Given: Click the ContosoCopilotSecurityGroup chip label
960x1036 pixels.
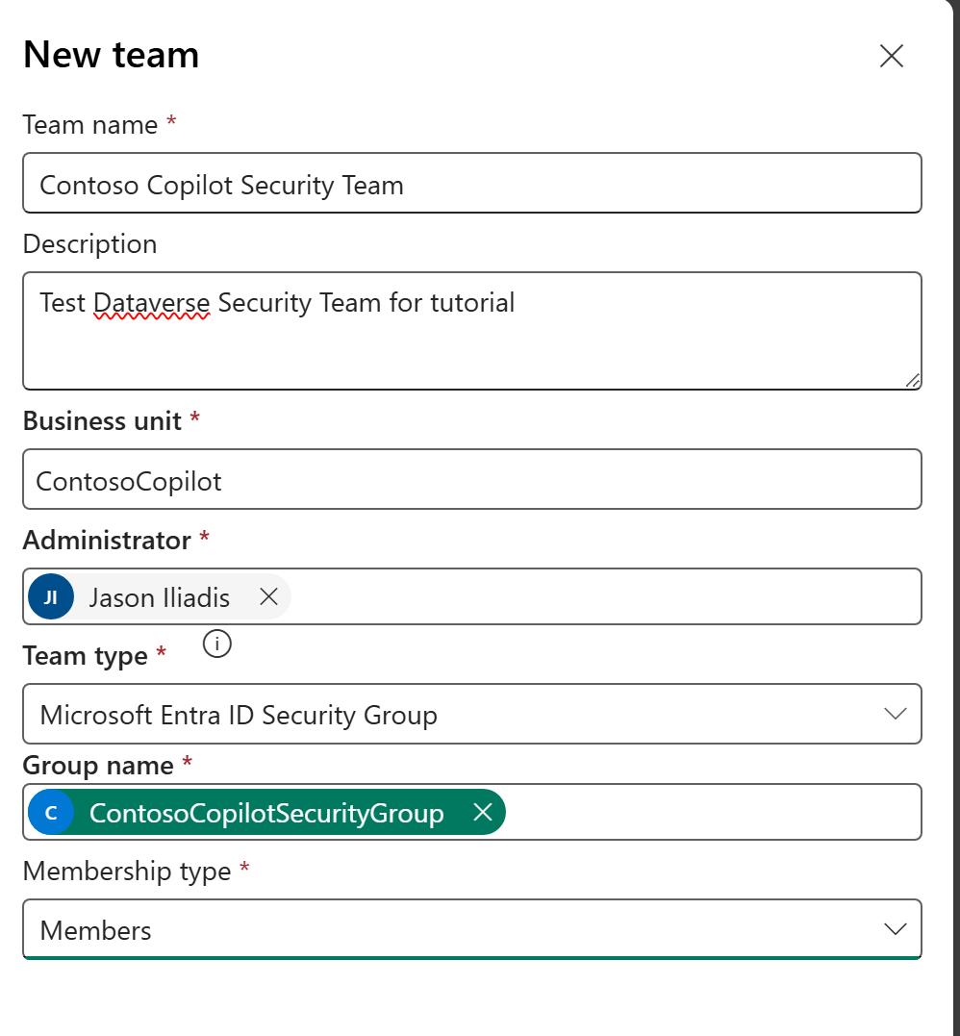Looking at the screenshot, I should click(x=266, y=814).
